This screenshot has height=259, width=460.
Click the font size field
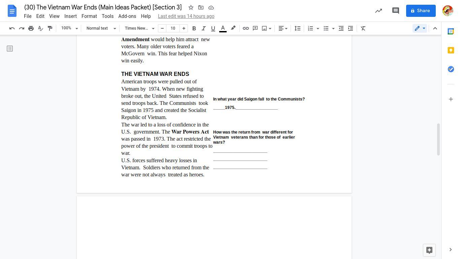173,28
